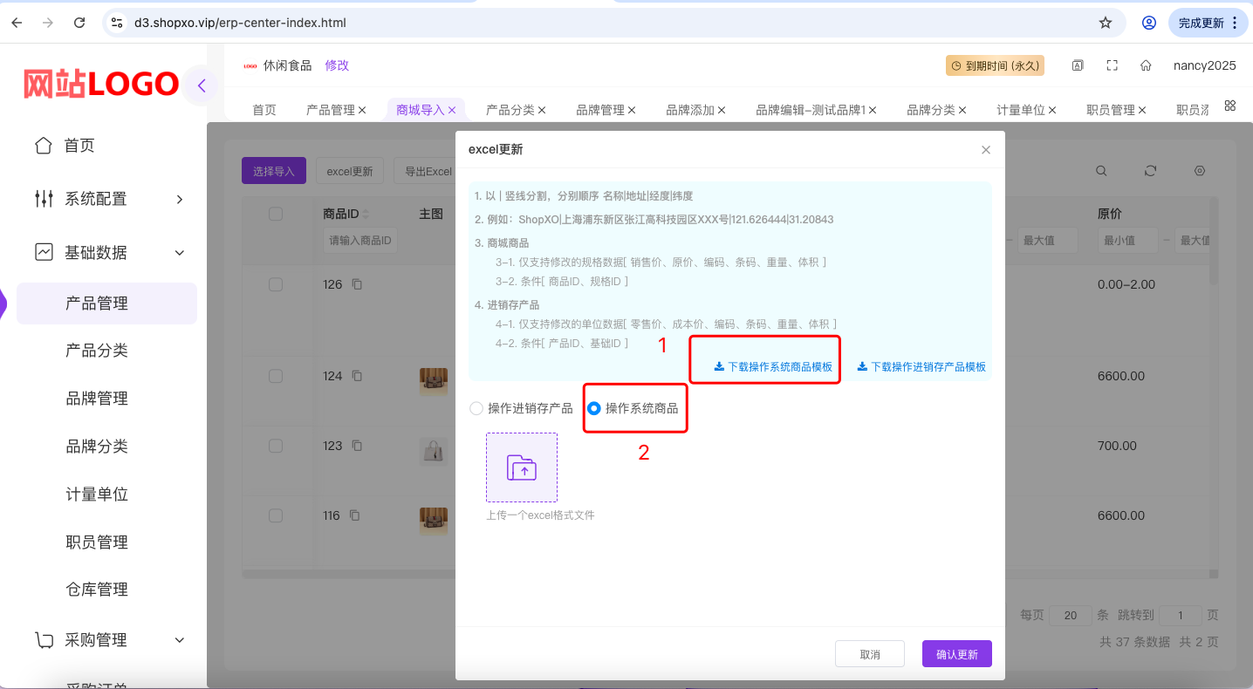Click the table search magnifier icon

[x=1102, y=171]
